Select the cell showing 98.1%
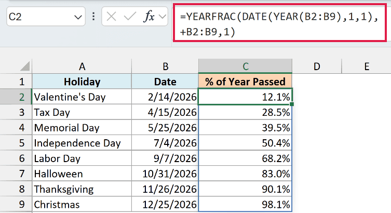The width and height of the screenshot is (391, 213). [246, 204]
